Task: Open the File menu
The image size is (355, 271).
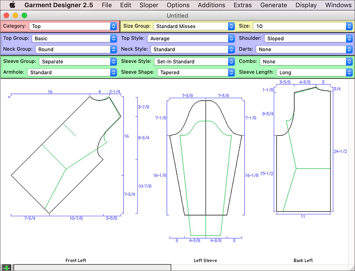Action: click(x=106, y=5)
